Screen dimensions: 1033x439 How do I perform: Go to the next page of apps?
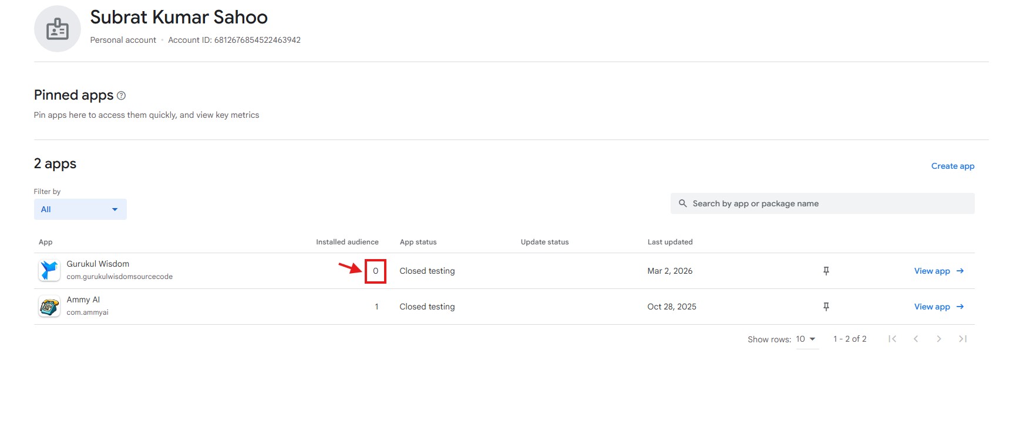tap(939, 339)
